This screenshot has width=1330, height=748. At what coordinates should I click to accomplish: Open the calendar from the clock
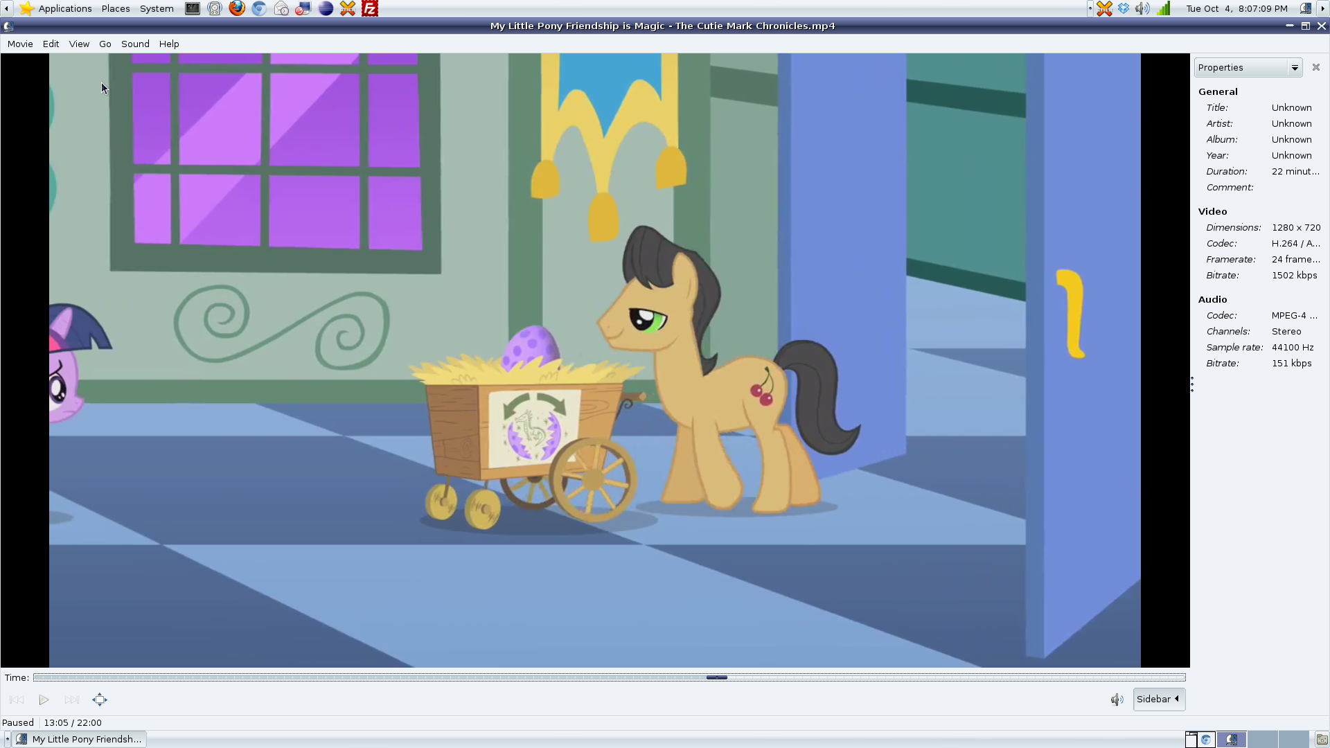click(1236, 8)
